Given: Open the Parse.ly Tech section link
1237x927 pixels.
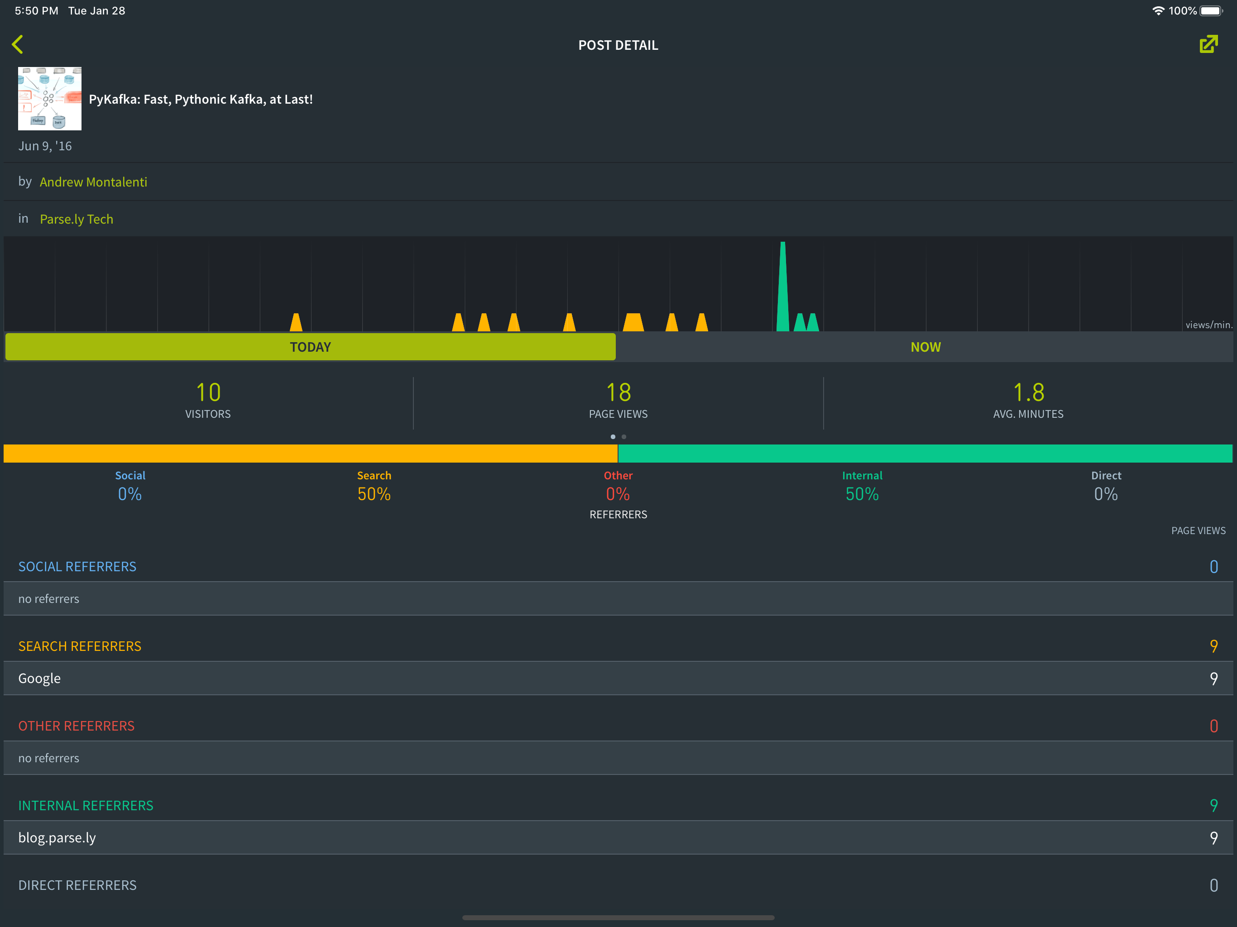Looking at the screenshot, I should point(77,219).
